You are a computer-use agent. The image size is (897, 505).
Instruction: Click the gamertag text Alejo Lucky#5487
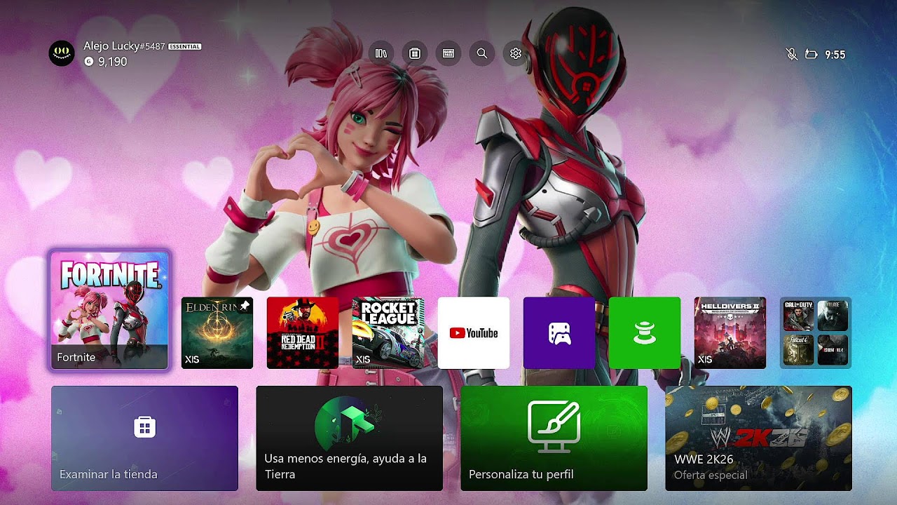124,46
